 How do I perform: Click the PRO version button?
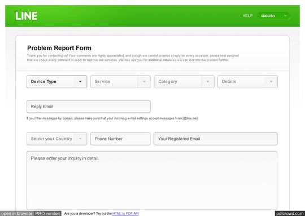(47, 214)
